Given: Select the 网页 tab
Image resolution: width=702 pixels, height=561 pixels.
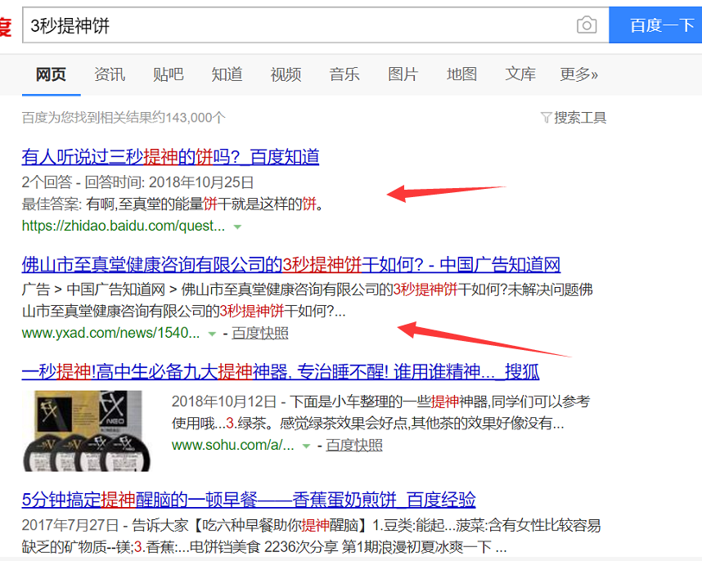Looking at the screenshot, I should [51, 74].
